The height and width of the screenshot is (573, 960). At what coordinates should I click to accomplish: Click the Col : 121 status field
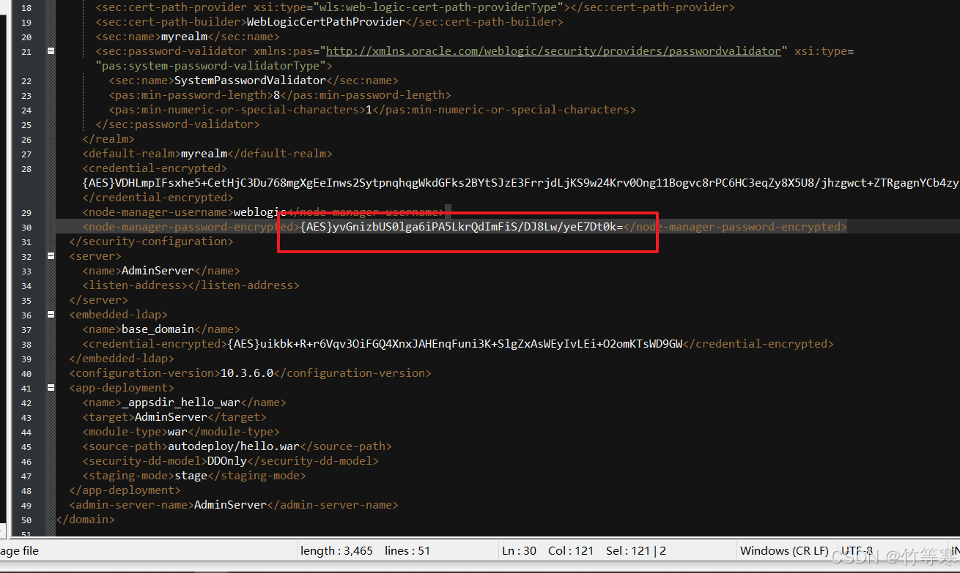pyautogui.click(x=571, y=550)
